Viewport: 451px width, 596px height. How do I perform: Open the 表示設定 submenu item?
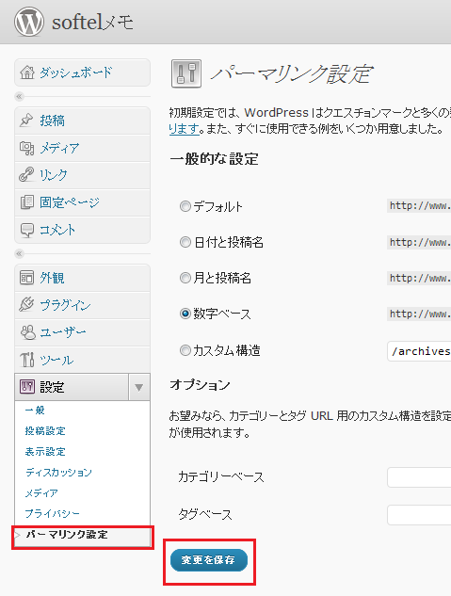click(45, 452)
